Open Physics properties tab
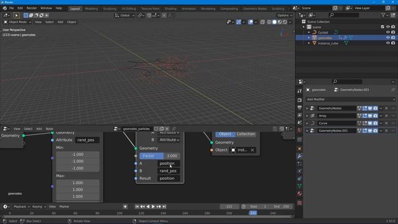 coord(300,171)
